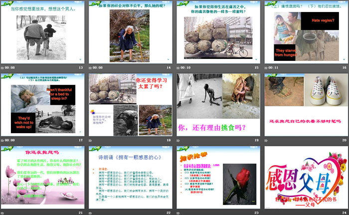Viewport: 349px width, 215px height.
Task: Click slide number 22 label
Action: coord(169,213)
